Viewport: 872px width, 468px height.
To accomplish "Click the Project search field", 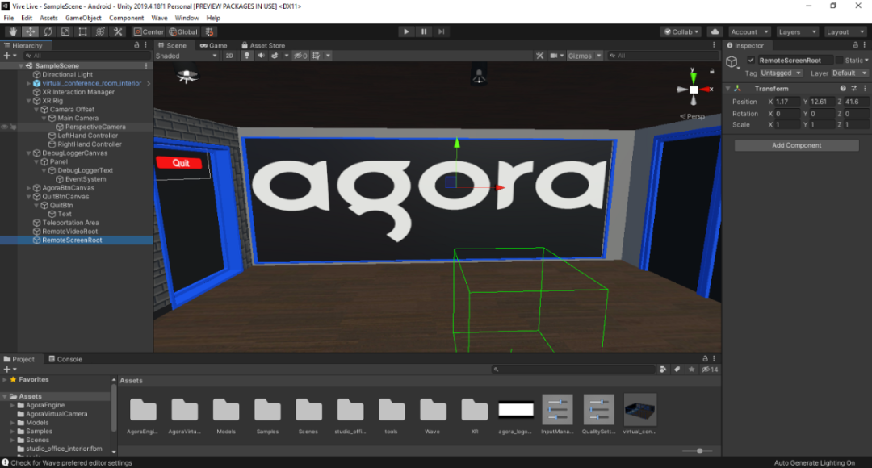I will point(573,369).
